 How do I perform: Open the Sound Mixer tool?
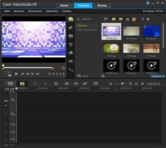point(67,84)
